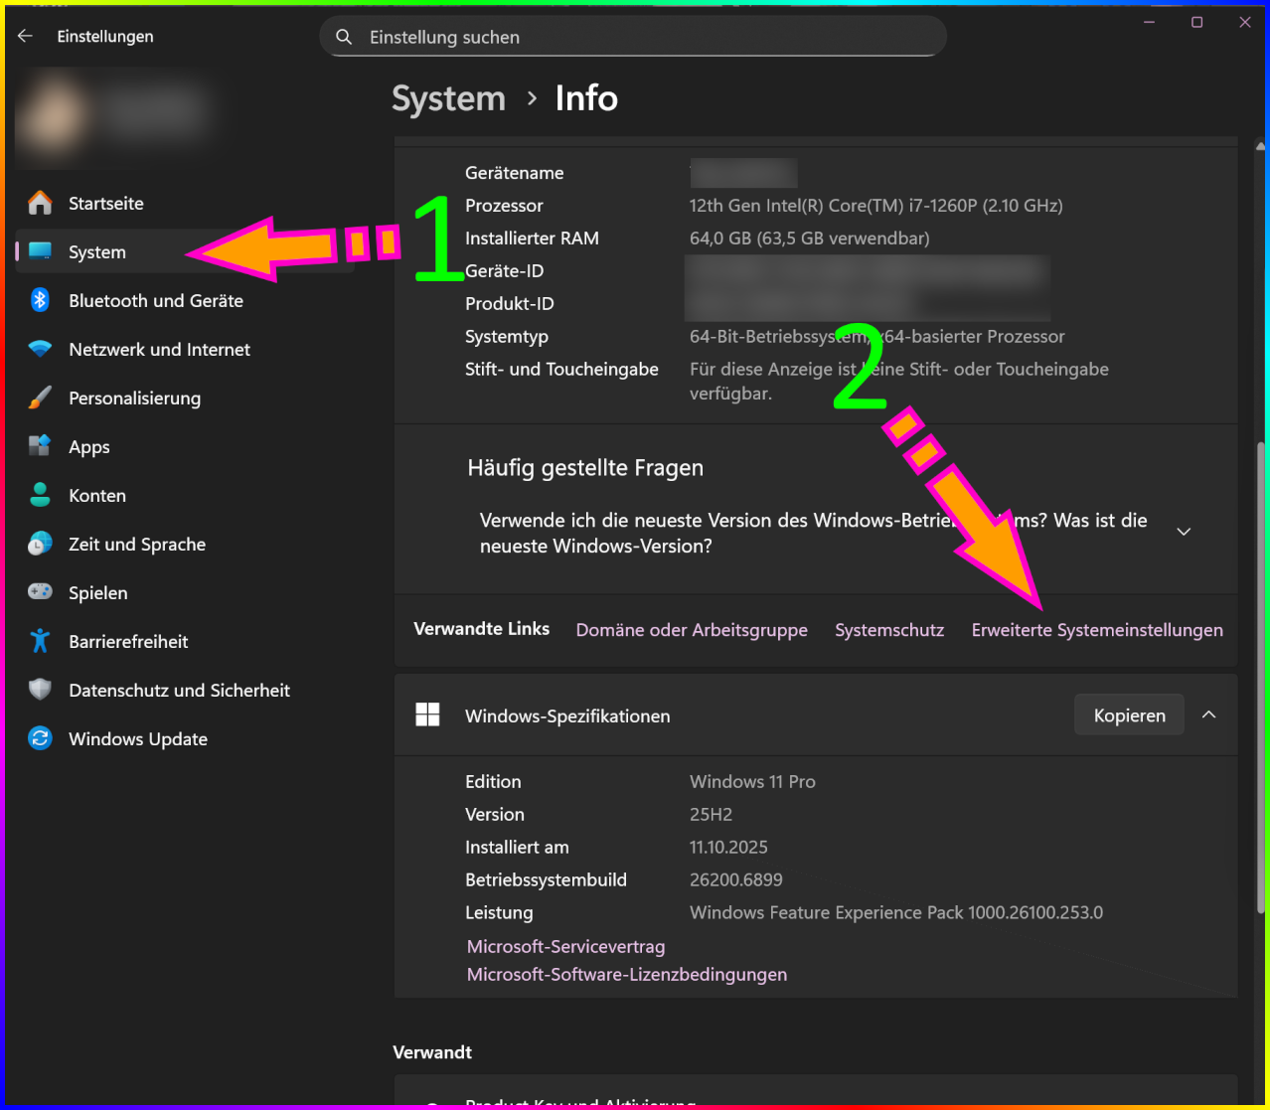Open the Konten settings category
This screenshot has height=1110, width=1270.
(185, 495)
